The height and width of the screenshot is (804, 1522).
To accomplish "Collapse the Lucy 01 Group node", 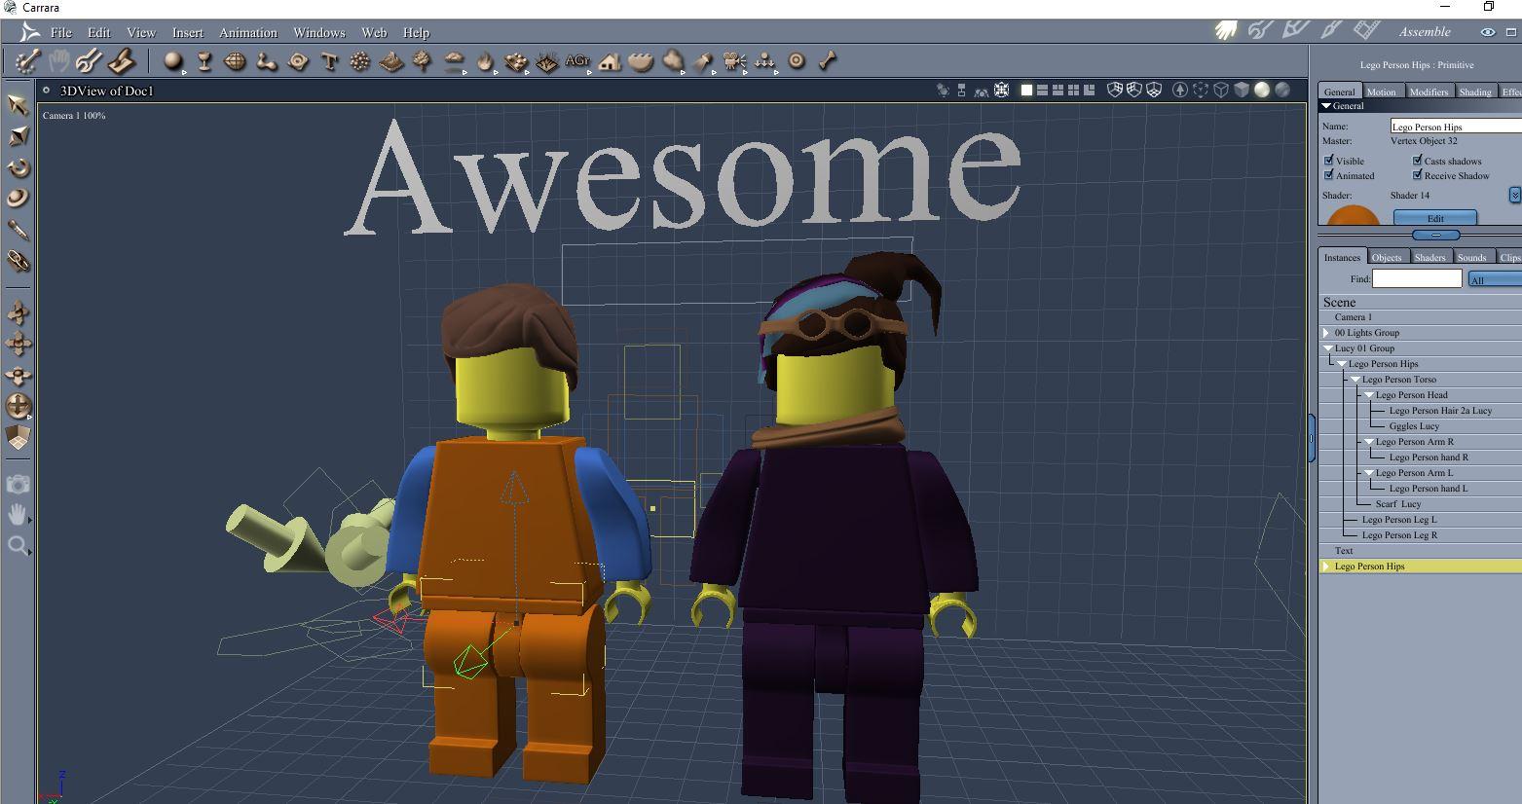I will pos(1328,347).
